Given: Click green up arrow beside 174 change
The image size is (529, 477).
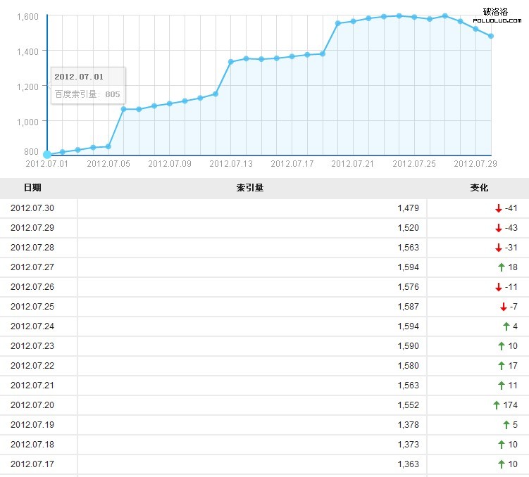Looking at the screenshot, I should point(497,405).
